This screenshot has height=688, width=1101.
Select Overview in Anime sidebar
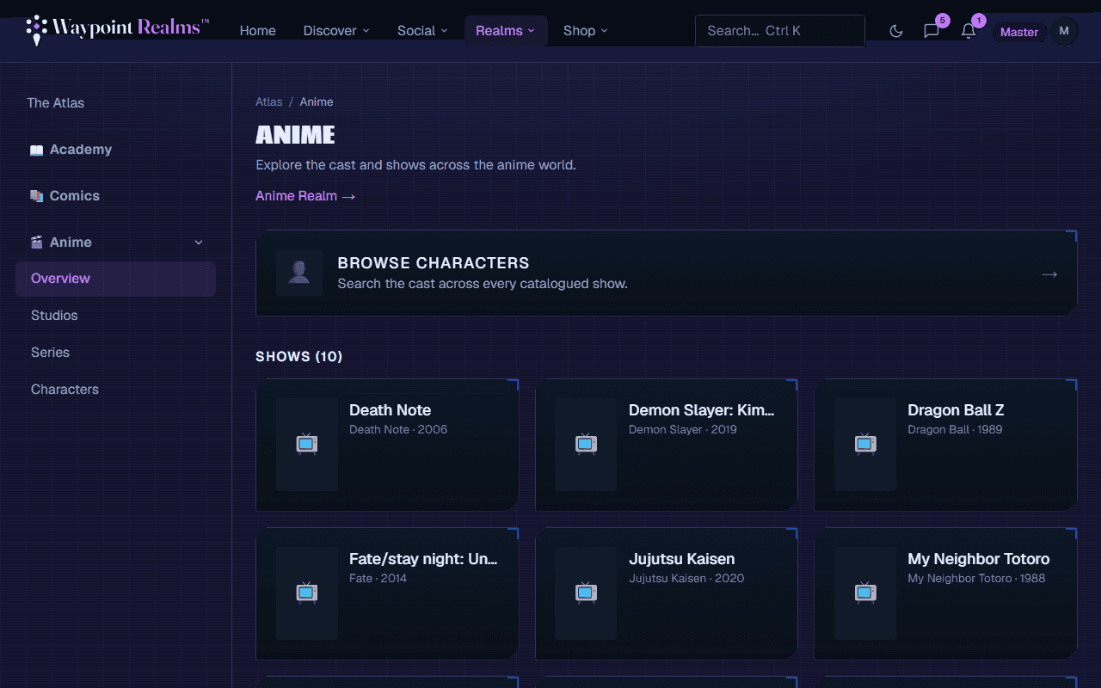click(x=115, y=279)
